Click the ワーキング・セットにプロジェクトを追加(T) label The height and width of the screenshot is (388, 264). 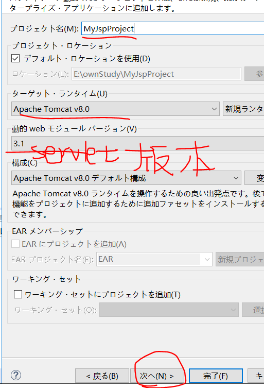point(102,294)
